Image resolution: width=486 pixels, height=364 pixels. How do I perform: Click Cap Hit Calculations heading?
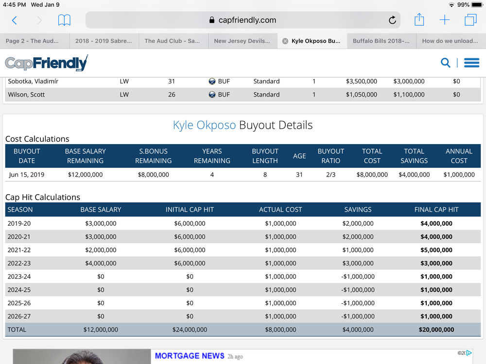43,197
